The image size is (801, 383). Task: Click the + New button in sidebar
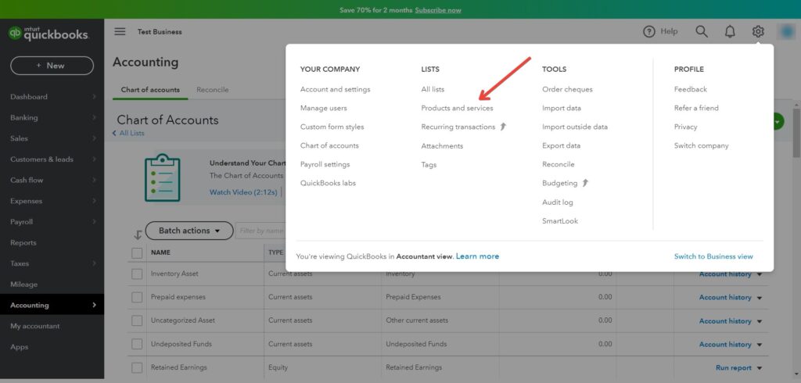pos(52,66)
